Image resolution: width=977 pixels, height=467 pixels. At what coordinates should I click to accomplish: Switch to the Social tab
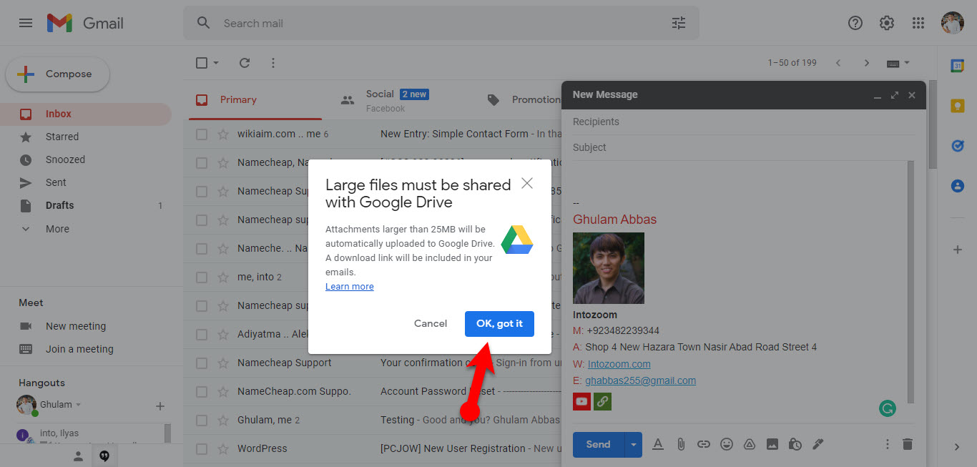pyautogui.click(x=396, y=99)
